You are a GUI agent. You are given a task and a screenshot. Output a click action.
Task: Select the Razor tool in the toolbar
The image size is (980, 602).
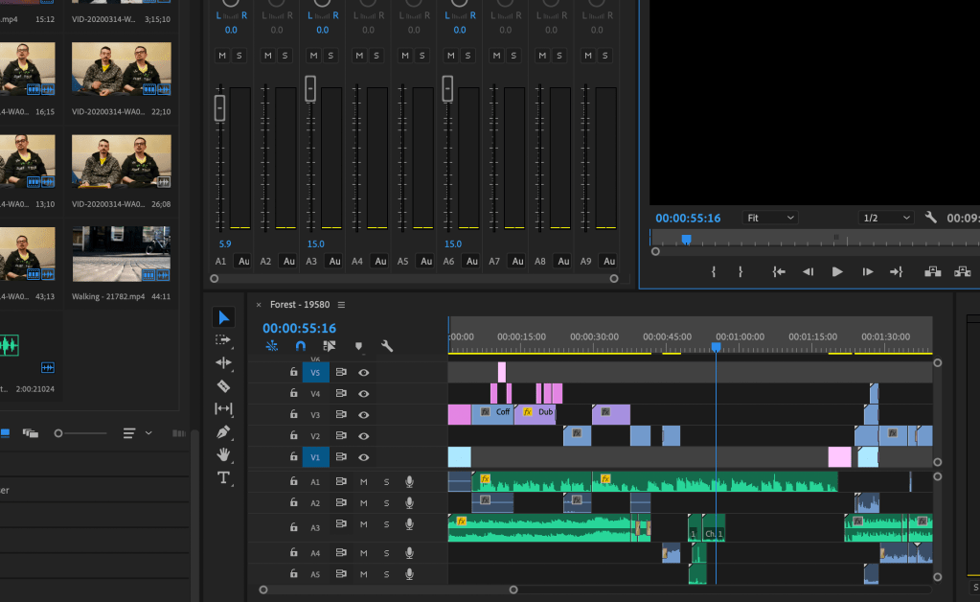(x=223, y=386)
